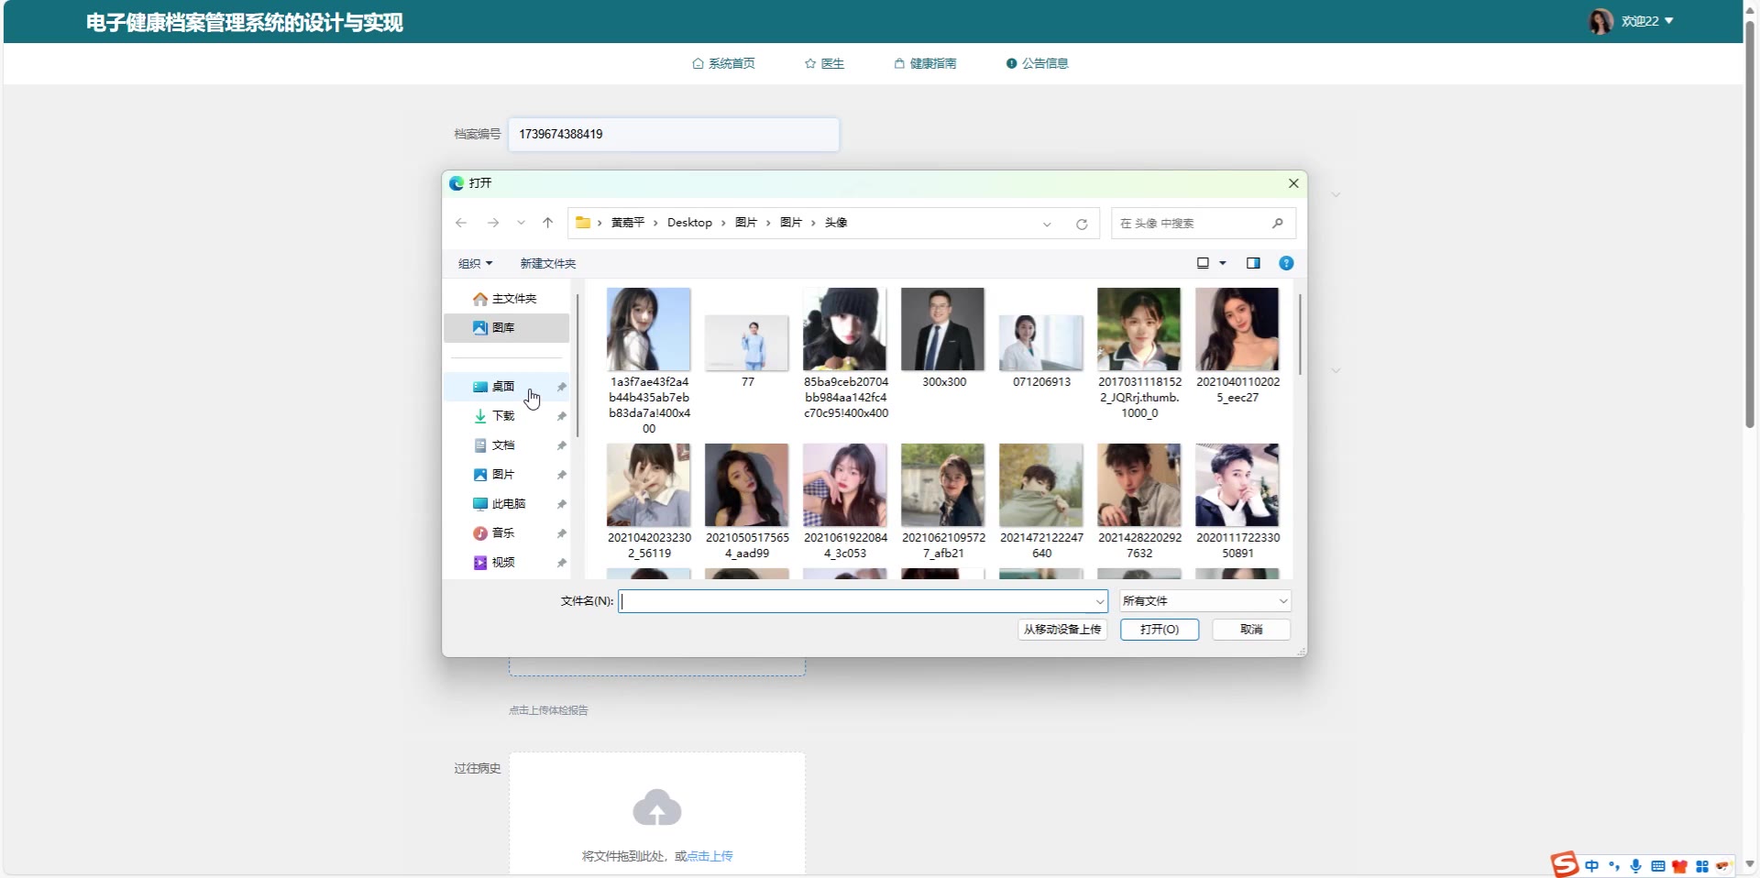Open the 医生 nav tab
This screenshot has width=1760, height=878.
[824, 63]
